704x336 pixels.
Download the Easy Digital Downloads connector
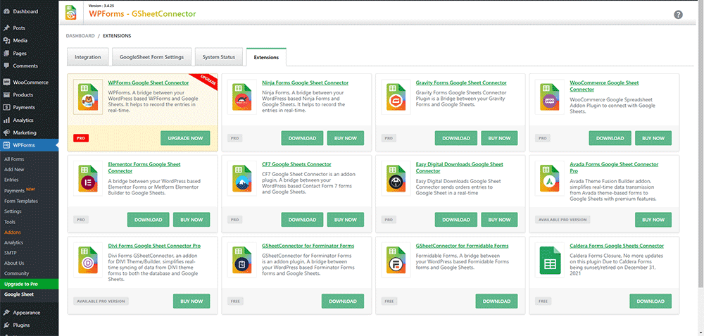tap(456, 220)
